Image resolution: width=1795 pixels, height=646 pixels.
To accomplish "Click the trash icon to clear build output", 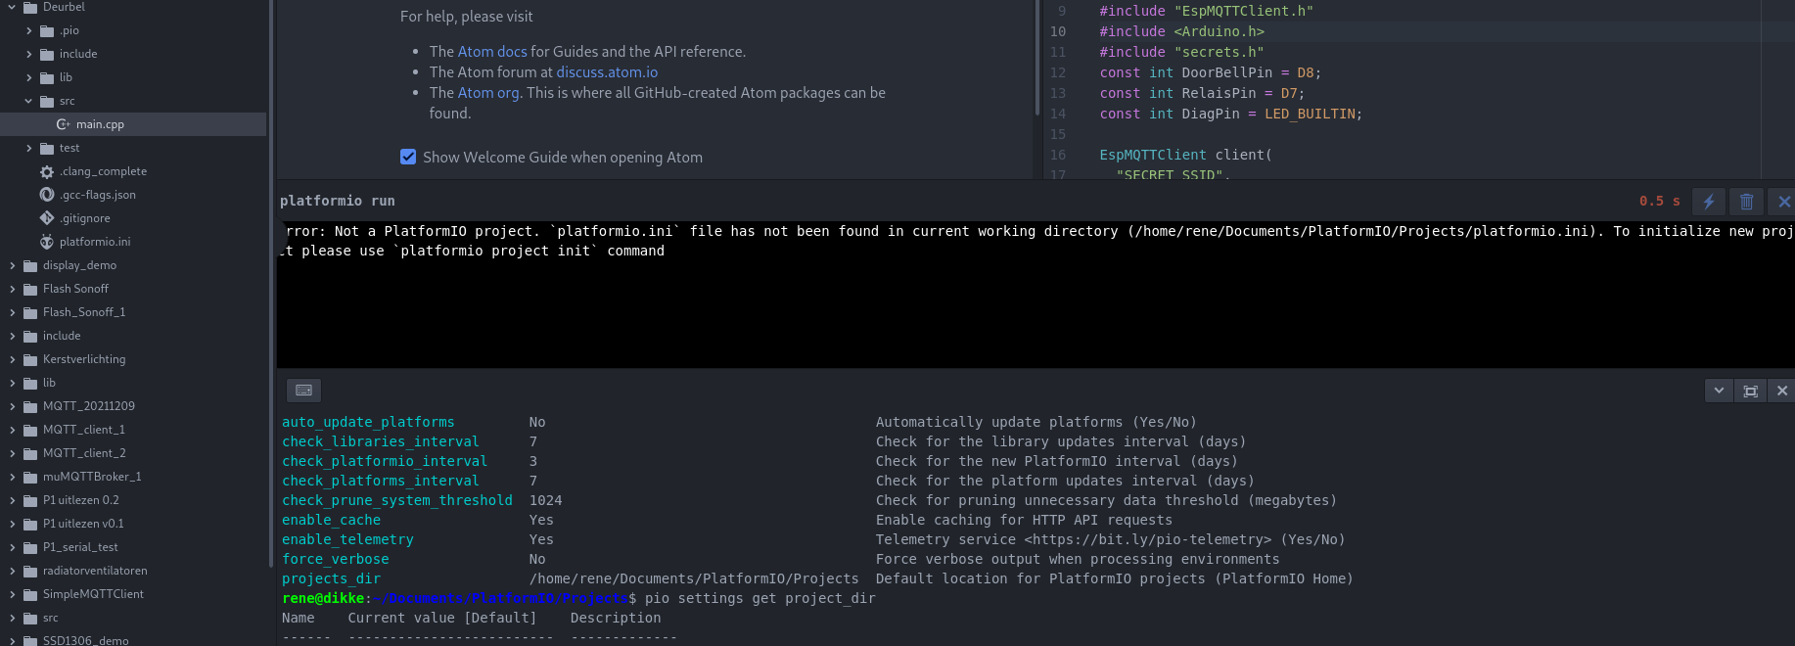I will (1746, 202).
